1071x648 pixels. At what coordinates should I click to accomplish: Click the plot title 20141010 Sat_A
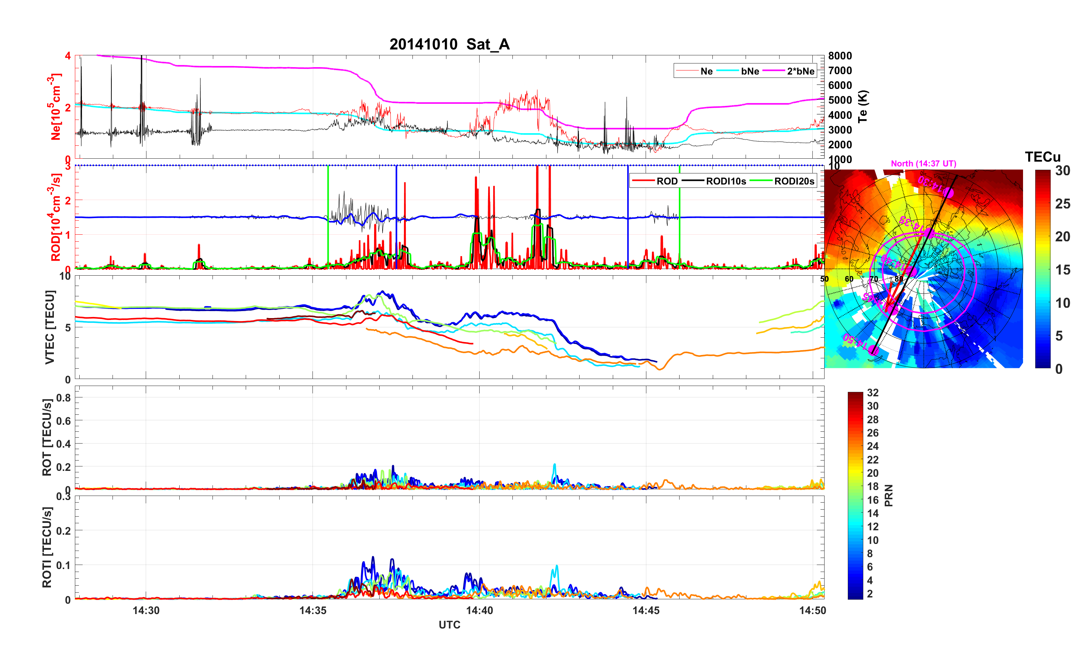coord(449,44)
